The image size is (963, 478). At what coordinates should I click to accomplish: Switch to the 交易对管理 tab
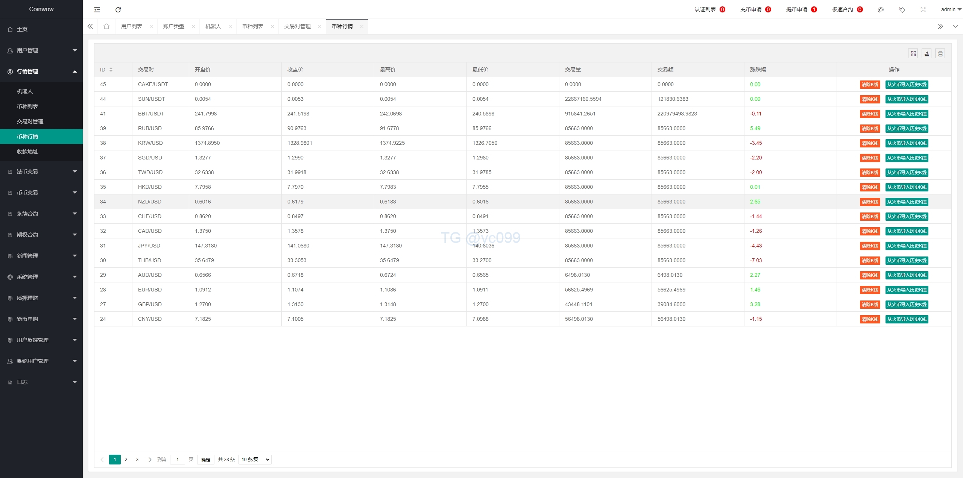(x=297, y=26)
